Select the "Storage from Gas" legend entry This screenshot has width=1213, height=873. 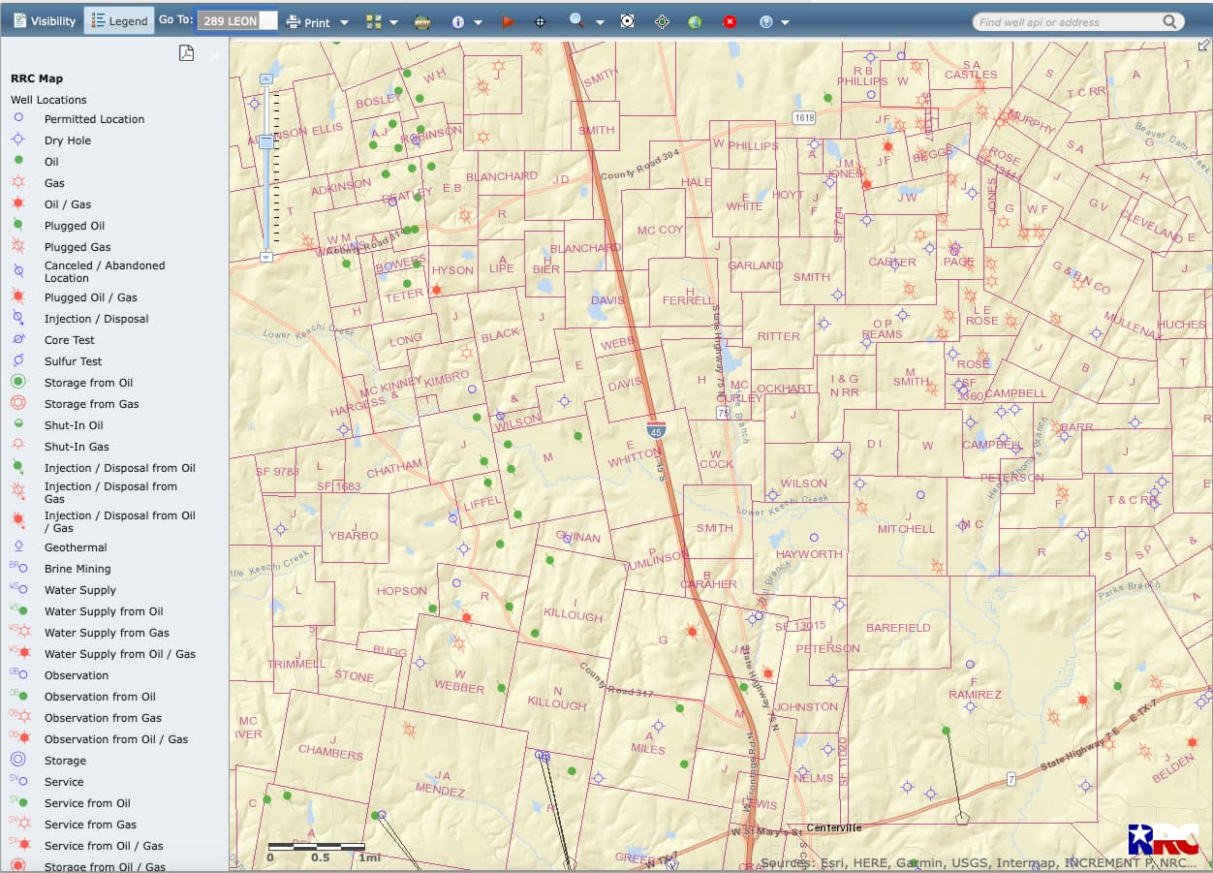(91, 404)
